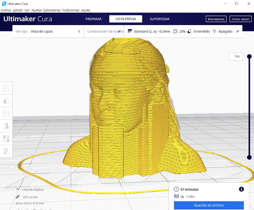Click the pencil edit icon for print settings
This screenshot has height=210, width=254.
(237, 31)
